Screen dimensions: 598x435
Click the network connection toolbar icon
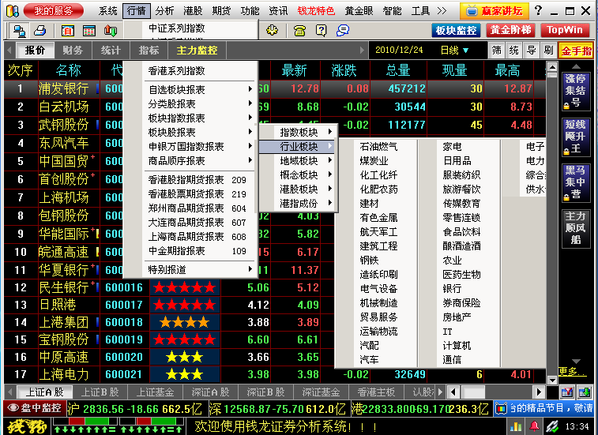18,31
